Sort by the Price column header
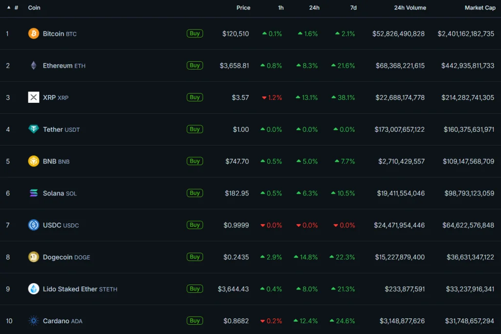The height and width of the screenshot is (334, 501). [x=243, y=8]
